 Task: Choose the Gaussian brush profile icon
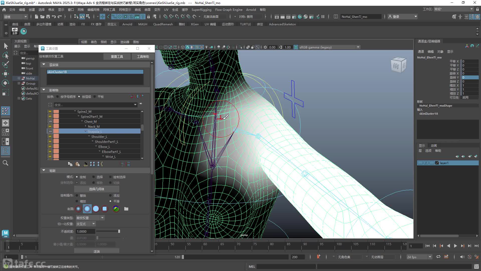pyautogui.click(x=78, y=209)
